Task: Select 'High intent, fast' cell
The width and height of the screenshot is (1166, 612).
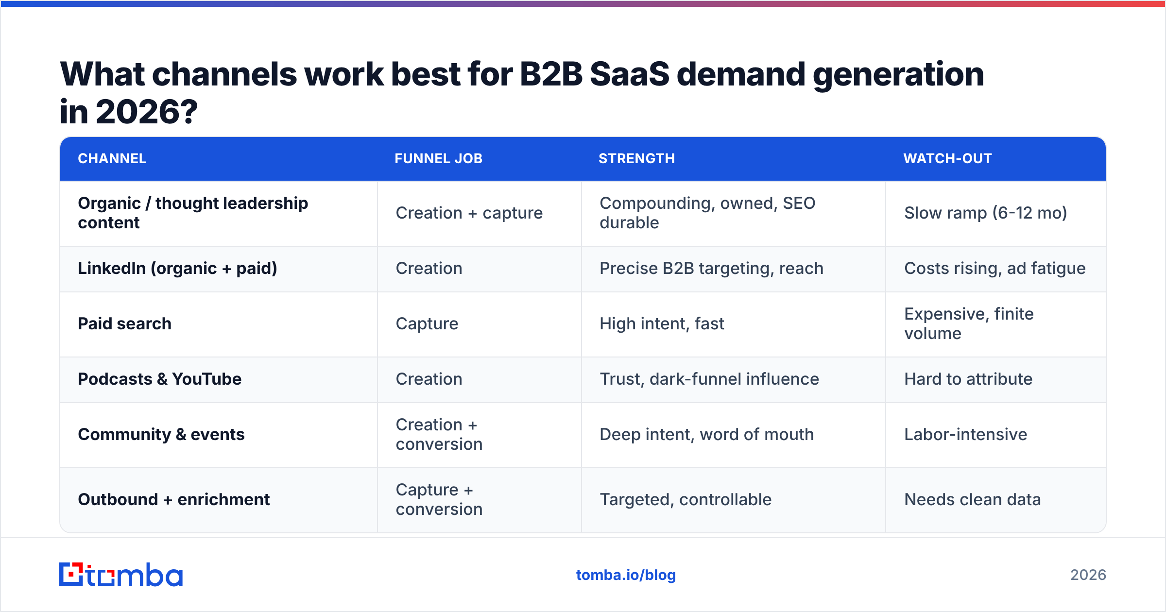Action: pos(734,324)
